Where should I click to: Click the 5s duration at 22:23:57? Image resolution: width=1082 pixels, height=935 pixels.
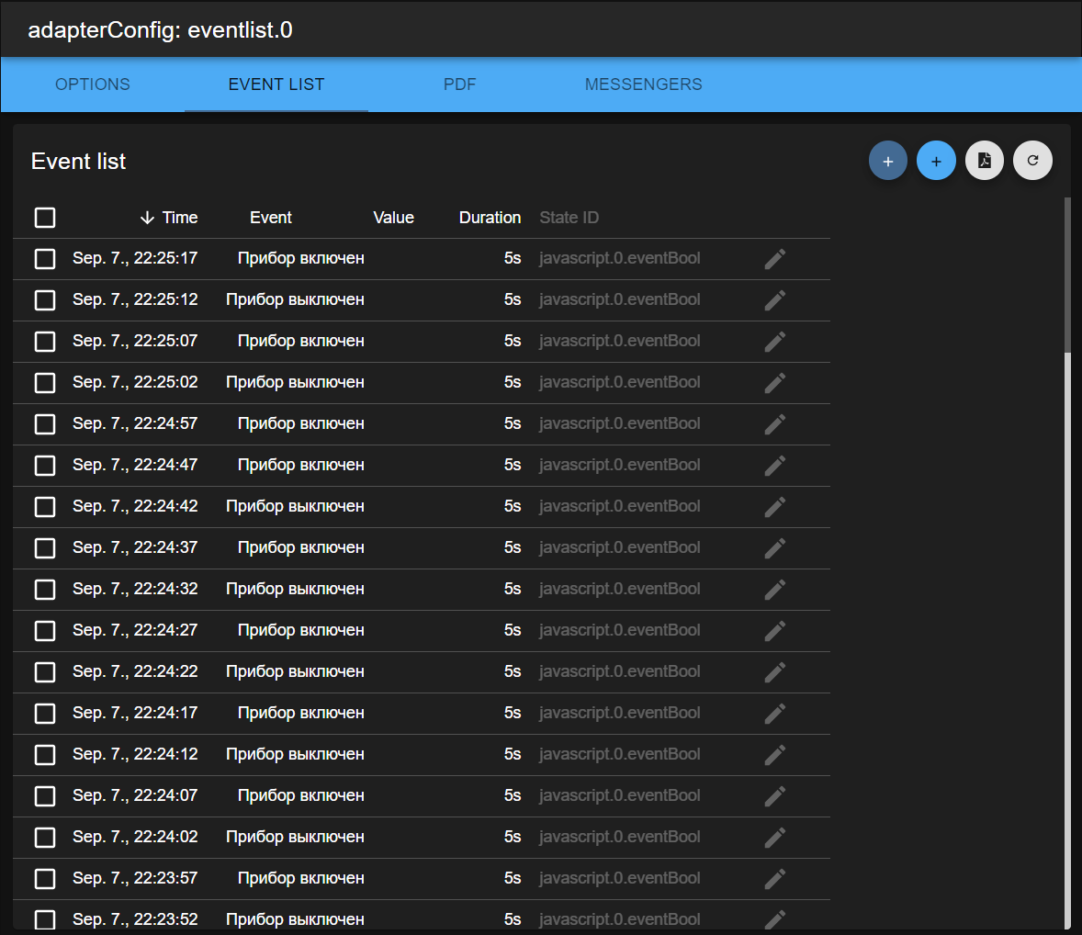tap(512, 878)
